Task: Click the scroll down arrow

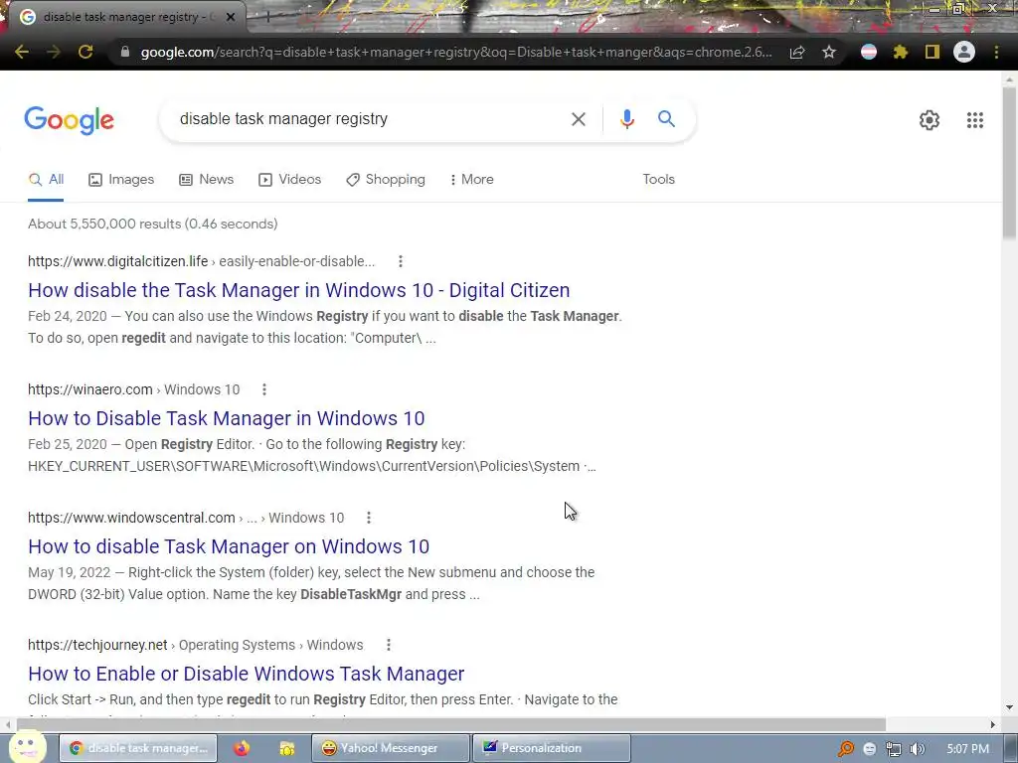Action: point(1010,707)
